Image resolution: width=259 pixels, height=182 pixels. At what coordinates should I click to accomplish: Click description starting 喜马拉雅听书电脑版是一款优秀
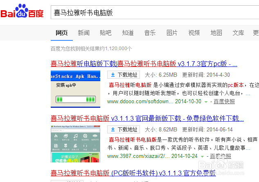[x=183, y=144]
